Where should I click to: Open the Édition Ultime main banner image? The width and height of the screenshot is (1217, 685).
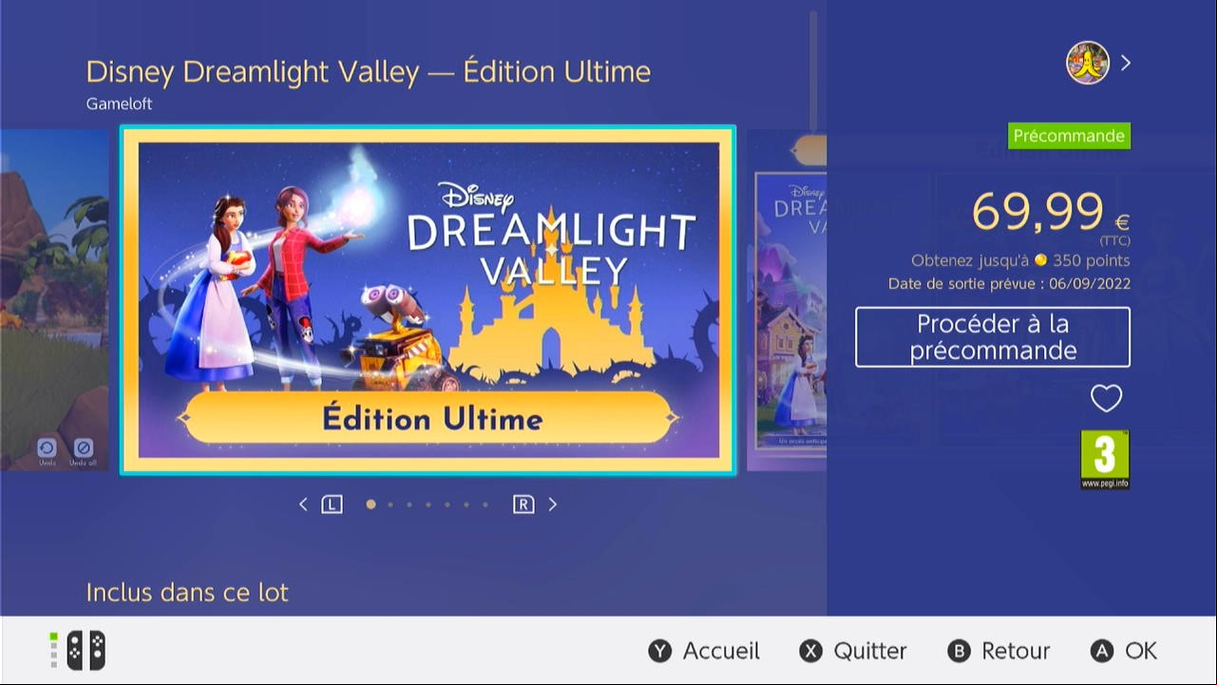coord(428,300)
